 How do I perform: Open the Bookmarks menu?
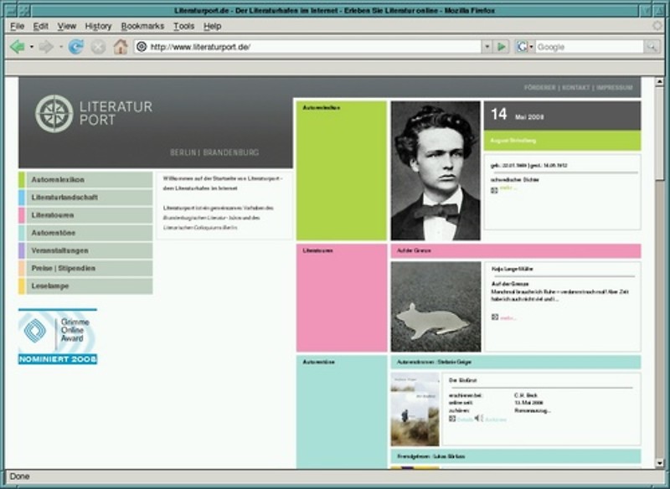point(142,26)
